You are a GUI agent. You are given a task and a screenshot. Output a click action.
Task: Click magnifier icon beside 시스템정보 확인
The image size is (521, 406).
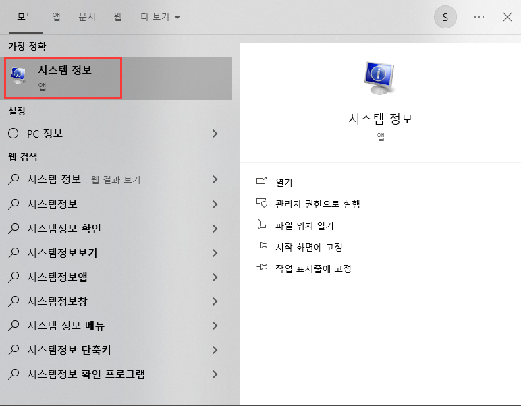tap(13, 228)
